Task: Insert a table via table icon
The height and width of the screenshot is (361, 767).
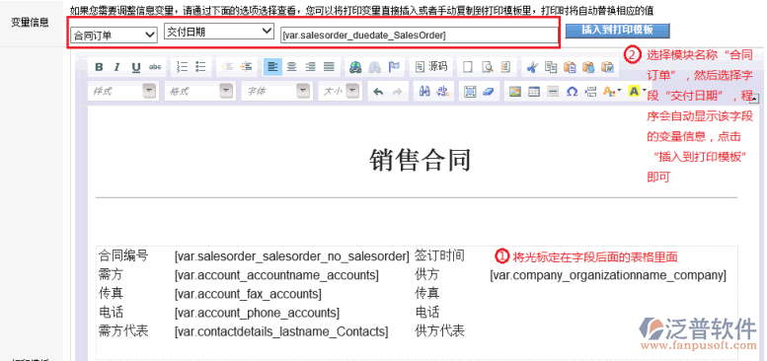Action: pyautogui.click(x=534, y=92)
